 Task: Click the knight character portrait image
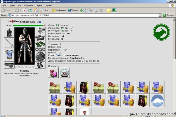(25, 46)
